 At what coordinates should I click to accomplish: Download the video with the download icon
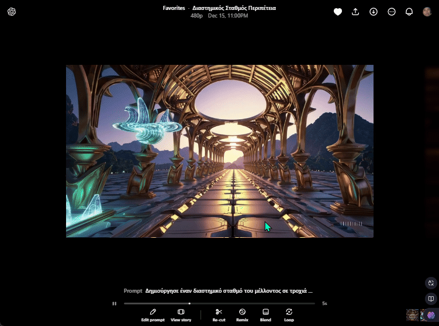pyautogui.click(x=373, y=12)
